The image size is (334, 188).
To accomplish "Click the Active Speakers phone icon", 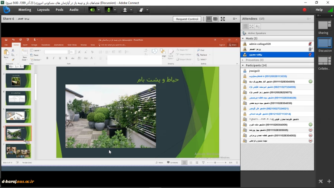I will 244,33.
